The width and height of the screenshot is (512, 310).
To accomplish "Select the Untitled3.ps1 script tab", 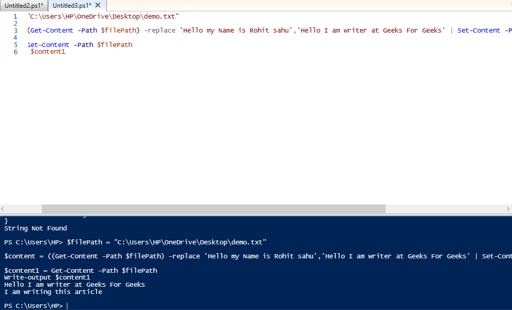I will tap(71, 6).
